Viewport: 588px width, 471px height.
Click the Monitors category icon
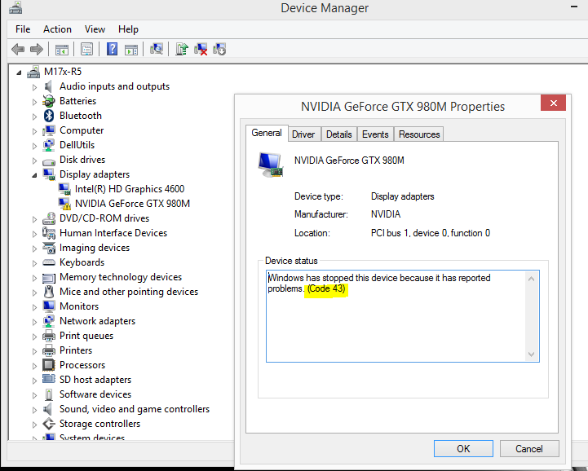click(49, 306)
